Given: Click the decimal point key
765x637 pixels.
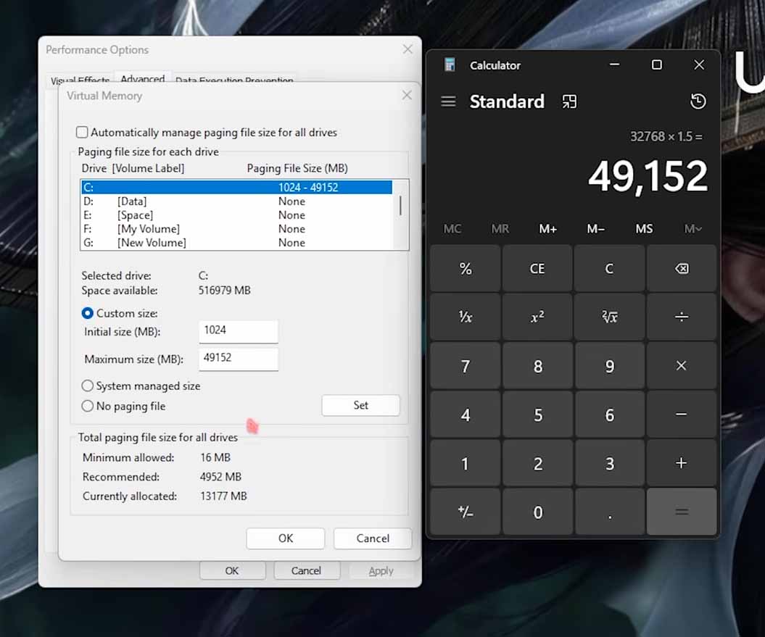Looking at the screenshot, I should click(609, 512).
